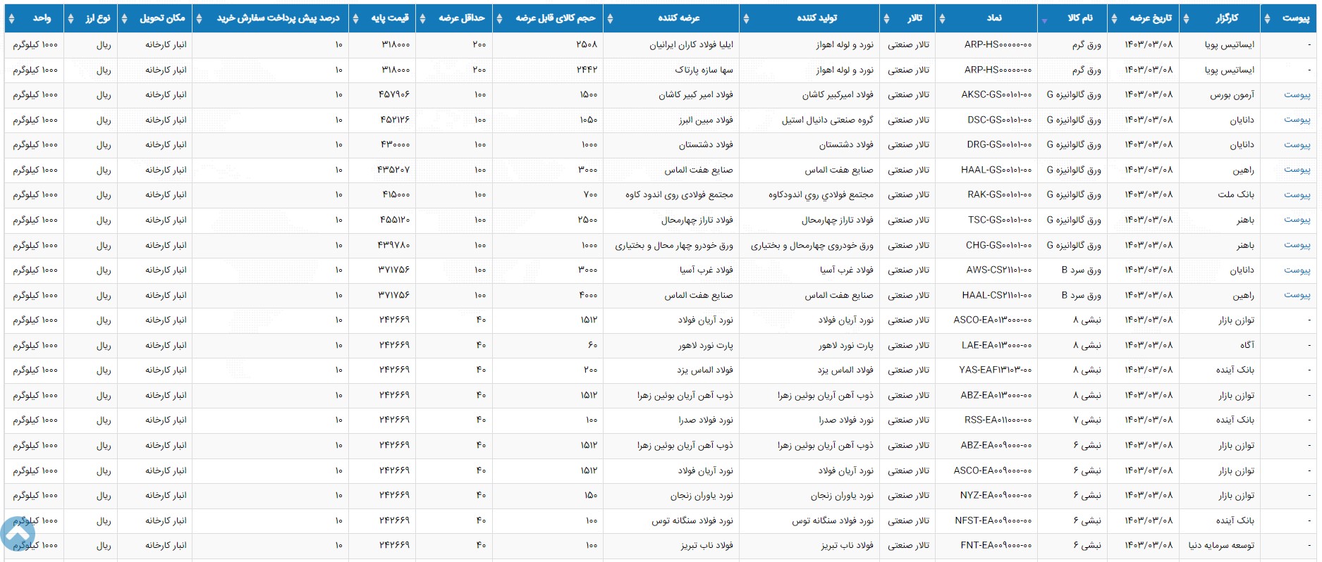Select base price cell ۴۳۹۷۸۰
This screenshot has height=562, width=1322.
382,245
